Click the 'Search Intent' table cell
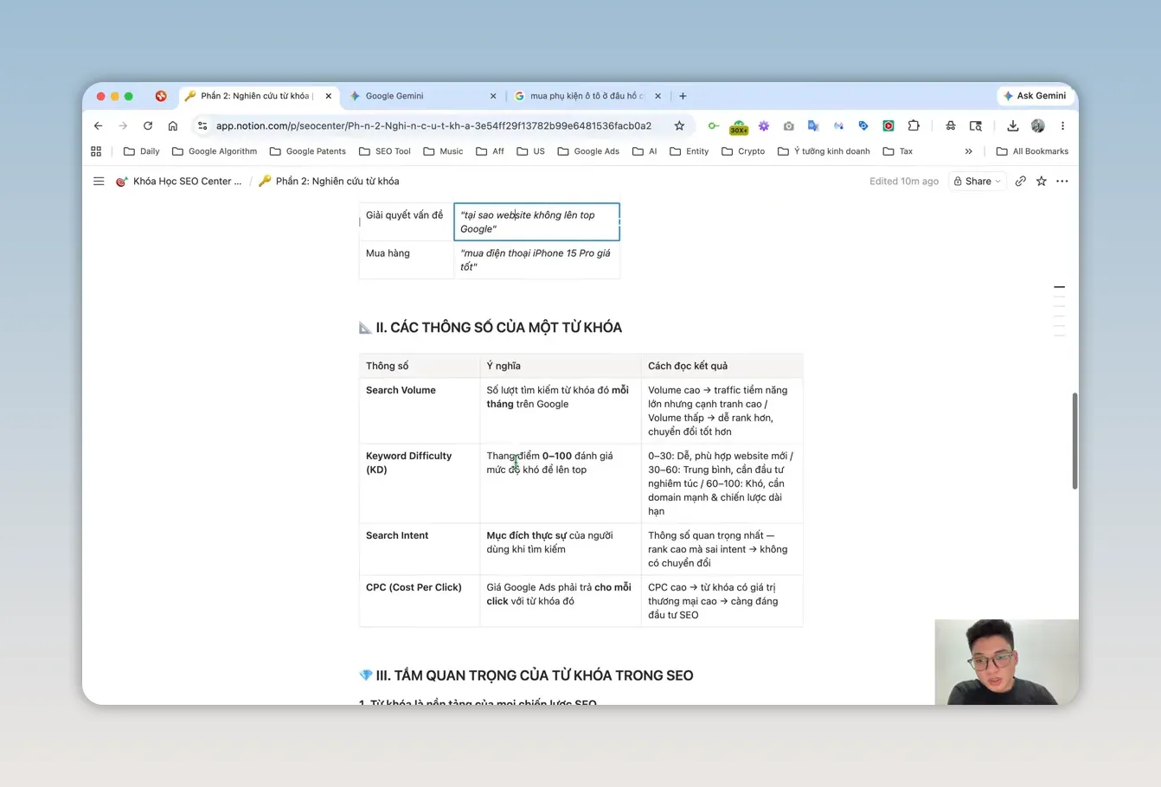The image size is (1161, 787). (x=420, y=549)
